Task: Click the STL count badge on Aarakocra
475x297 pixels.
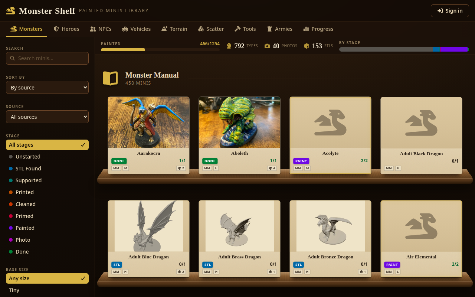Action: click(x=181, y=168)
